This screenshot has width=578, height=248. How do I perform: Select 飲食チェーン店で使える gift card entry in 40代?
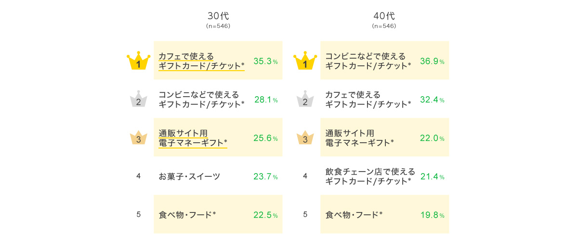coord(370,176)
